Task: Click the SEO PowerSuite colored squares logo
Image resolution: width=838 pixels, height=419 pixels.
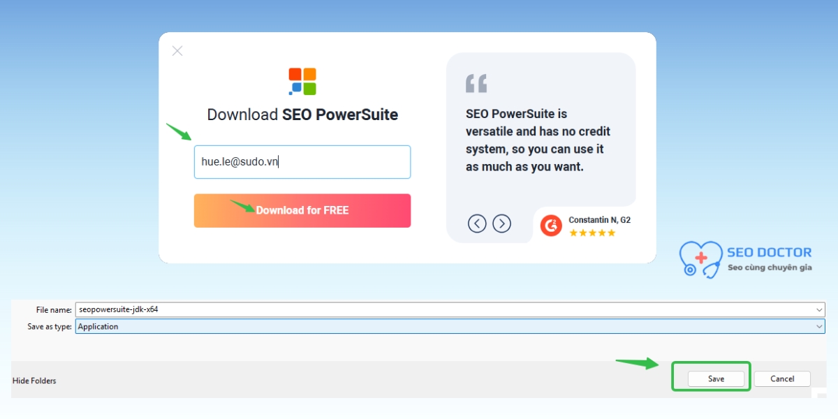Action: coord(302,81)
